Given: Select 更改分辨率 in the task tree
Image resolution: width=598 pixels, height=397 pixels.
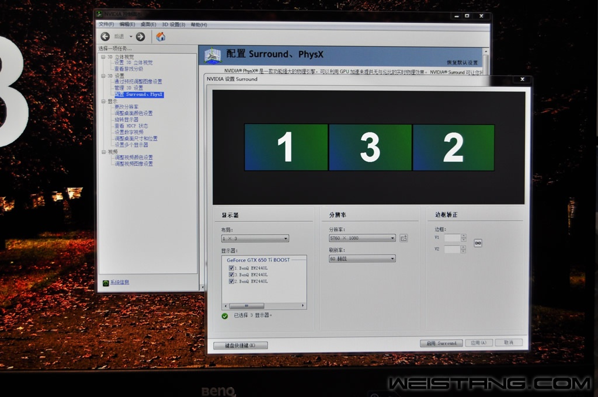Looking at the screenshot, I should (127, 107).
